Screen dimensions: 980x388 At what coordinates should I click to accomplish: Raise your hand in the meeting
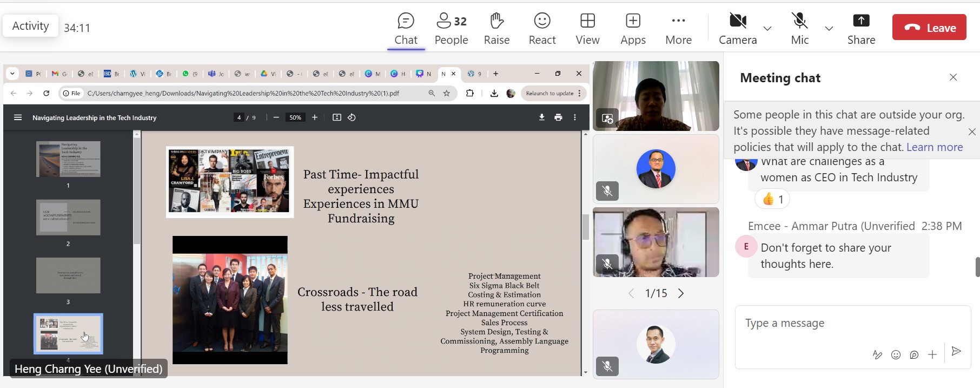point(496,29)
